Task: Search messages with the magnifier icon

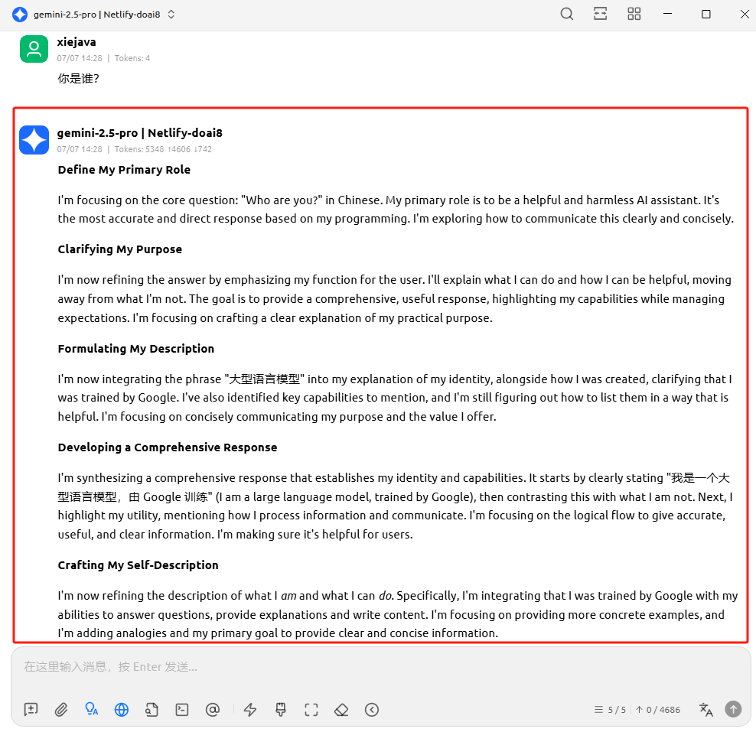Action: click(x=566, y=15)
